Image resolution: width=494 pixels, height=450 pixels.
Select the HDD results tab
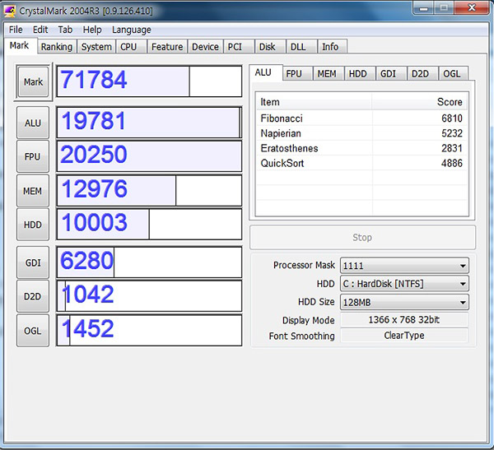(x=359, y=74)
